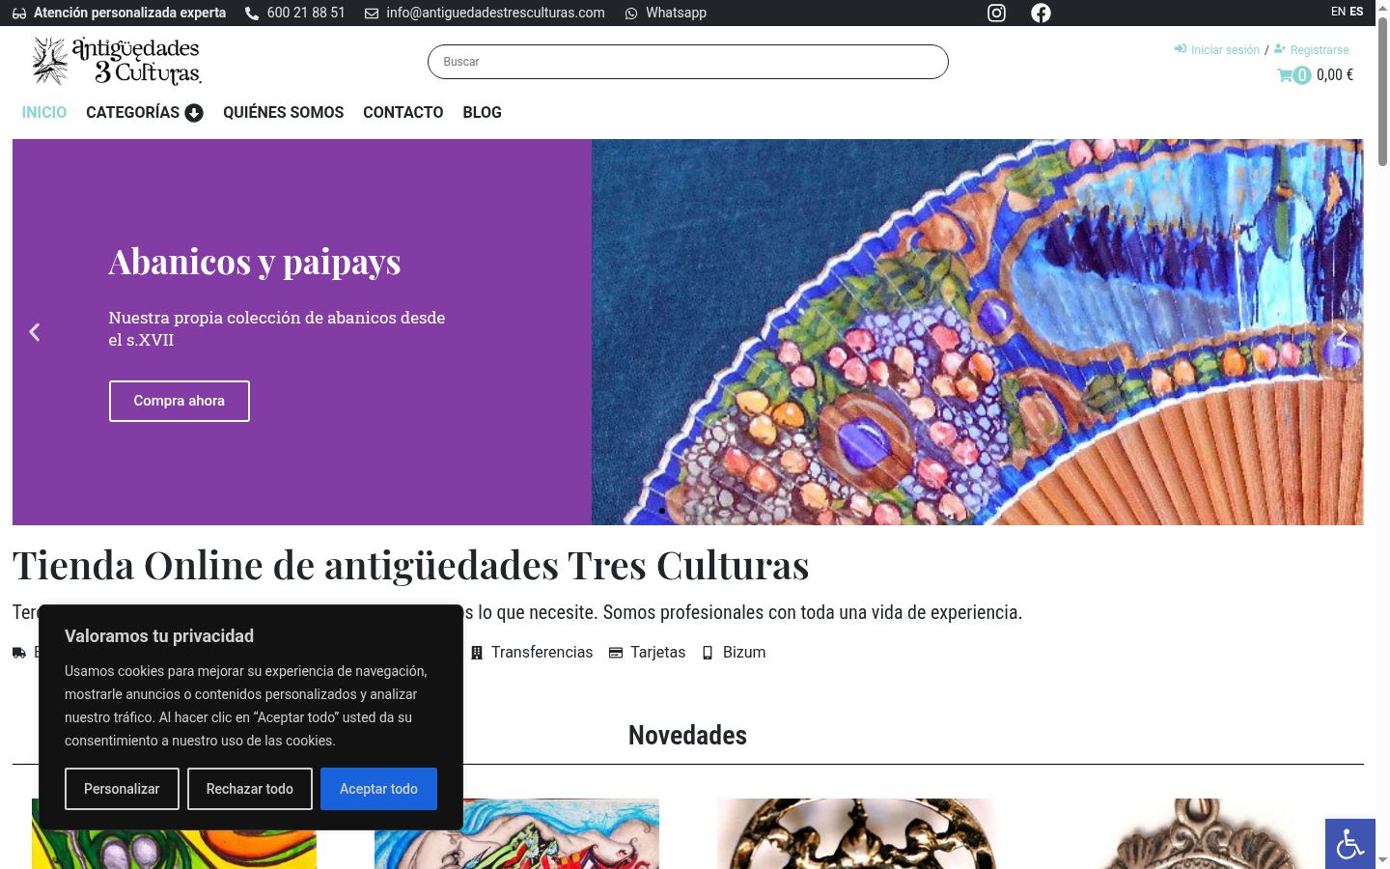Viewport: 1390px width, 869px height.
Task: Click the Transferencias payment label
Action: (x=542, y=653)
